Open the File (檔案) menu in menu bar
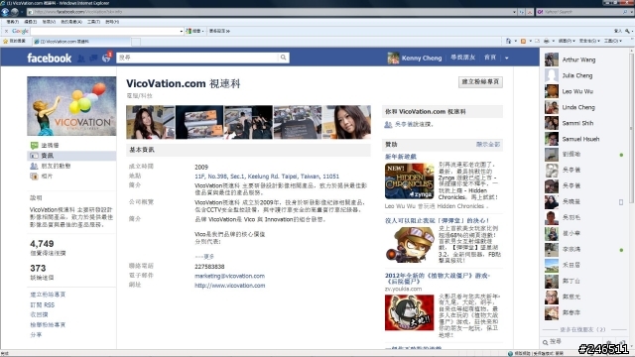This screenshot has width=635, height=357. pos(13,22)
